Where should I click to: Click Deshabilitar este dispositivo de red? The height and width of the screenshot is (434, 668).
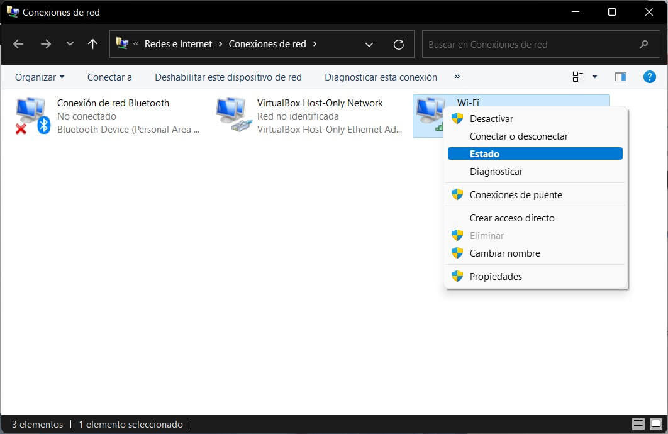pos(228,77)
